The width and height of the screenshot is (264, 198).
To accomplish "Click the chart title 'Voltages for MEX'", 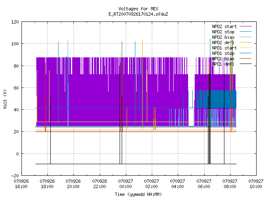I will pyautogui.click(x=138, y=9).
